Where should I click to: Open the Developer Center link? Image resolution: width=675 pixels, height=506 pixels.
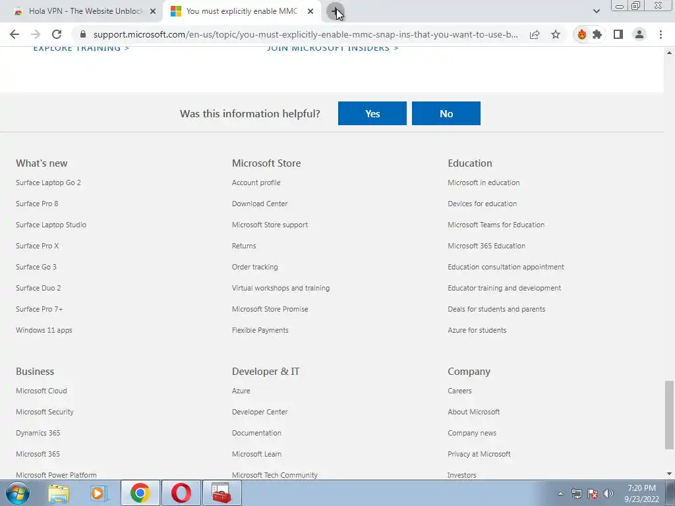260,412
